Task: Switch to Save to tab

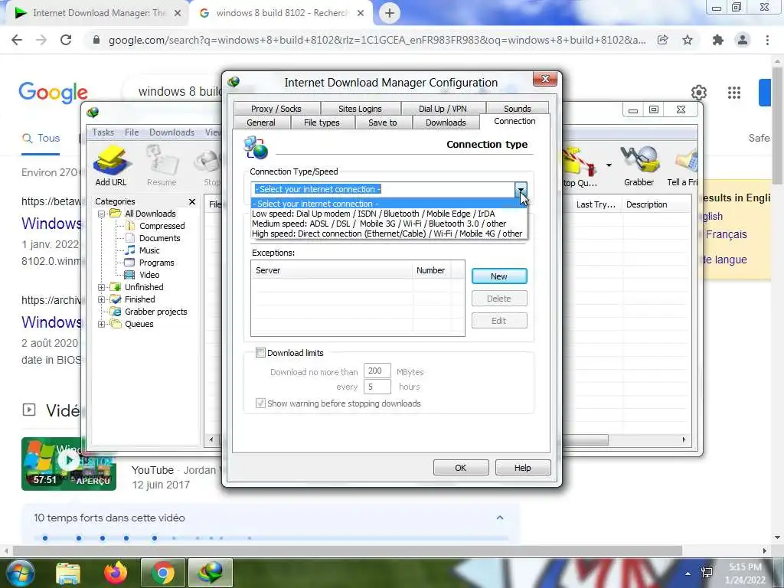Action: coord(383,122)
